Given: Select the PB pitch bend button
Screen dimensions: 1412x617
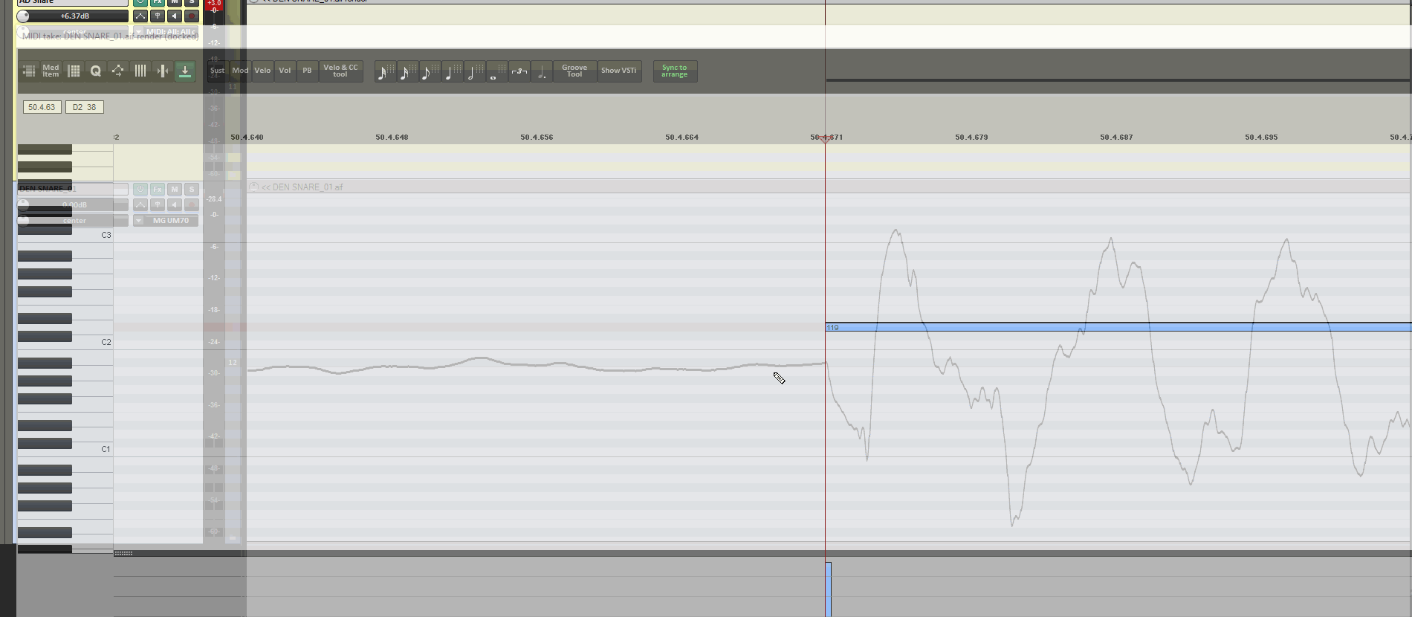Looking at the screenshot, I should (x=307, y=71).
